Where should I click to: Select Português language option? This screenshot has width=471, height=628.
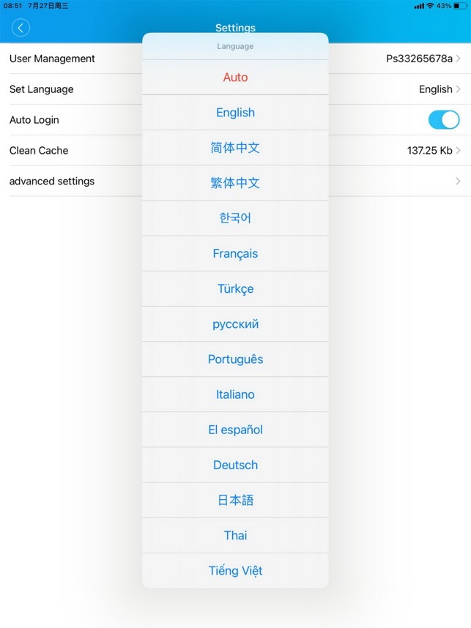(235, 359)
